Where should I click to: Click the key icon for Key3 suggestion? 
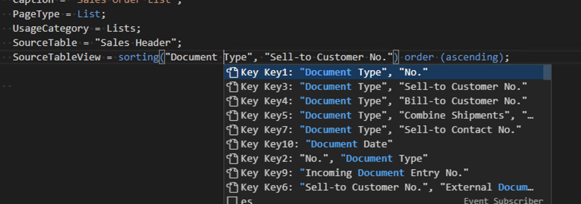[x=233, y=87]
